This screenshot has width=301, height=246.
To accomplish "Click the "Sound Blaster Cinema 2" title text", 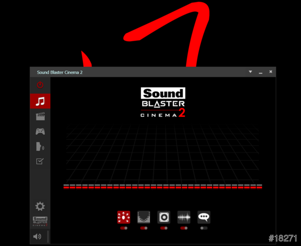I will click(x=60, y=72).
